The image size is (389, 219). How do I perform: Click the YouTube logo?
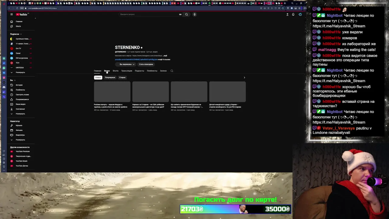coord(22,14)
